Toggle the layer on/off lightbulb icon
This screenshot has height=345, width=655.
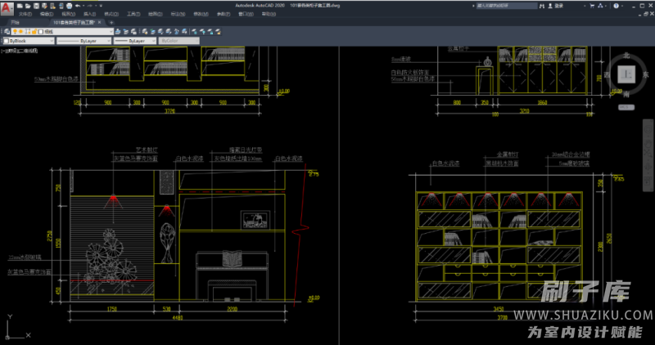[x=15, y=31]
